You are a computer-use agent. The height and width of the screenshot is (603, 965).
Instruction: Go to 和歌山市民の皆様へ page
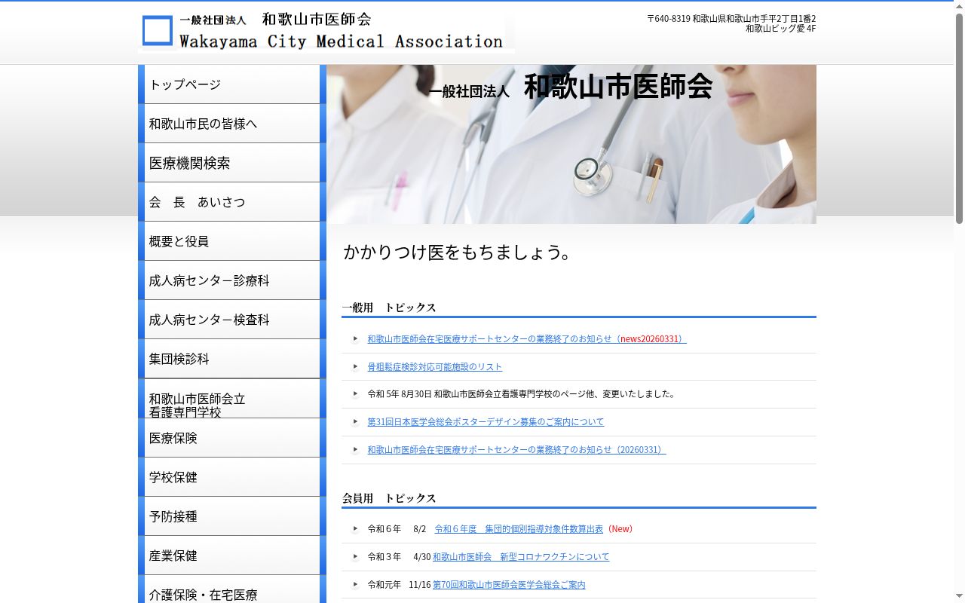click(x=232, y=124)
